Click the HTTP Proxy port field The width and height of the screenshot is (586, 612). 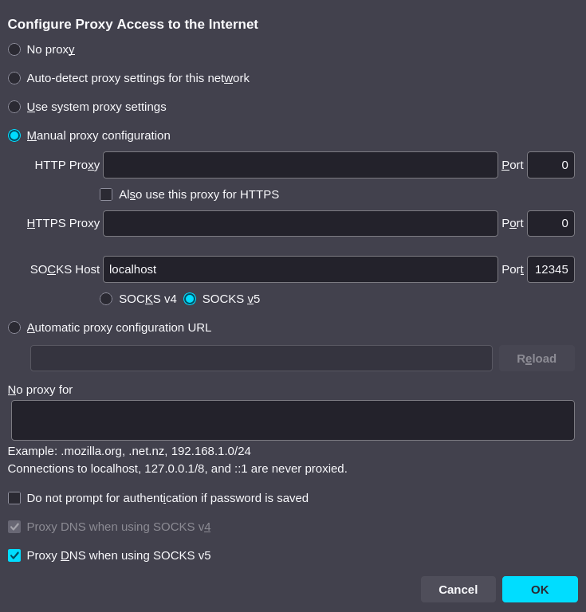(x=550, y=165)
